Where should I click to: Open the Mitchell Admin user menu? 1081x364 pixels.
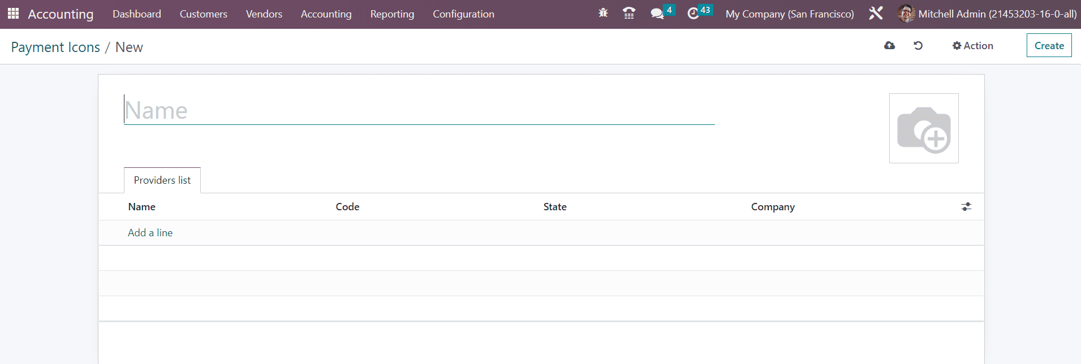[987, 14]
